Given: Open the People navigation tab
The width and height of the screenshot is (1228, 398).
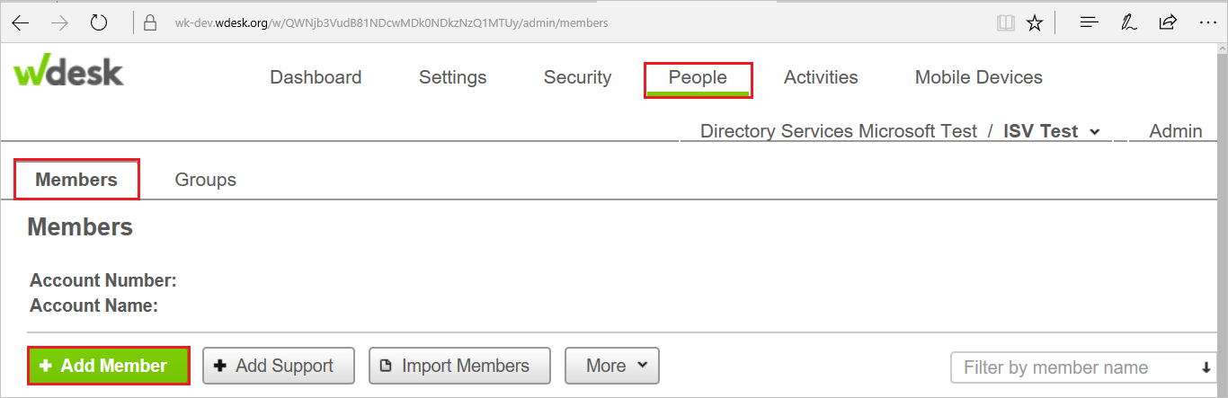Looking at the screenshot, I should pos(698,78).
